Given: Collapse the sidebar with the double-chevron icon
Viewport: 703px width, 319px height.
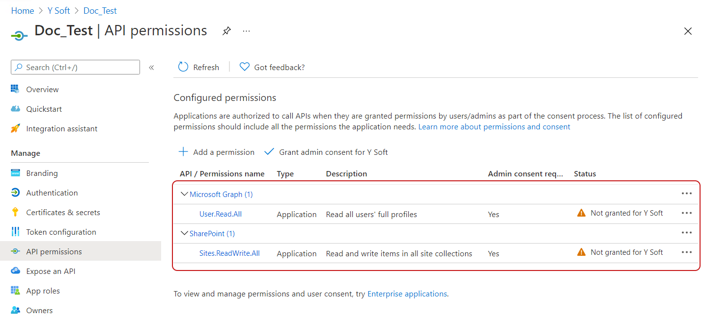Looking at the screenshot, I should (x=151, y=68).
